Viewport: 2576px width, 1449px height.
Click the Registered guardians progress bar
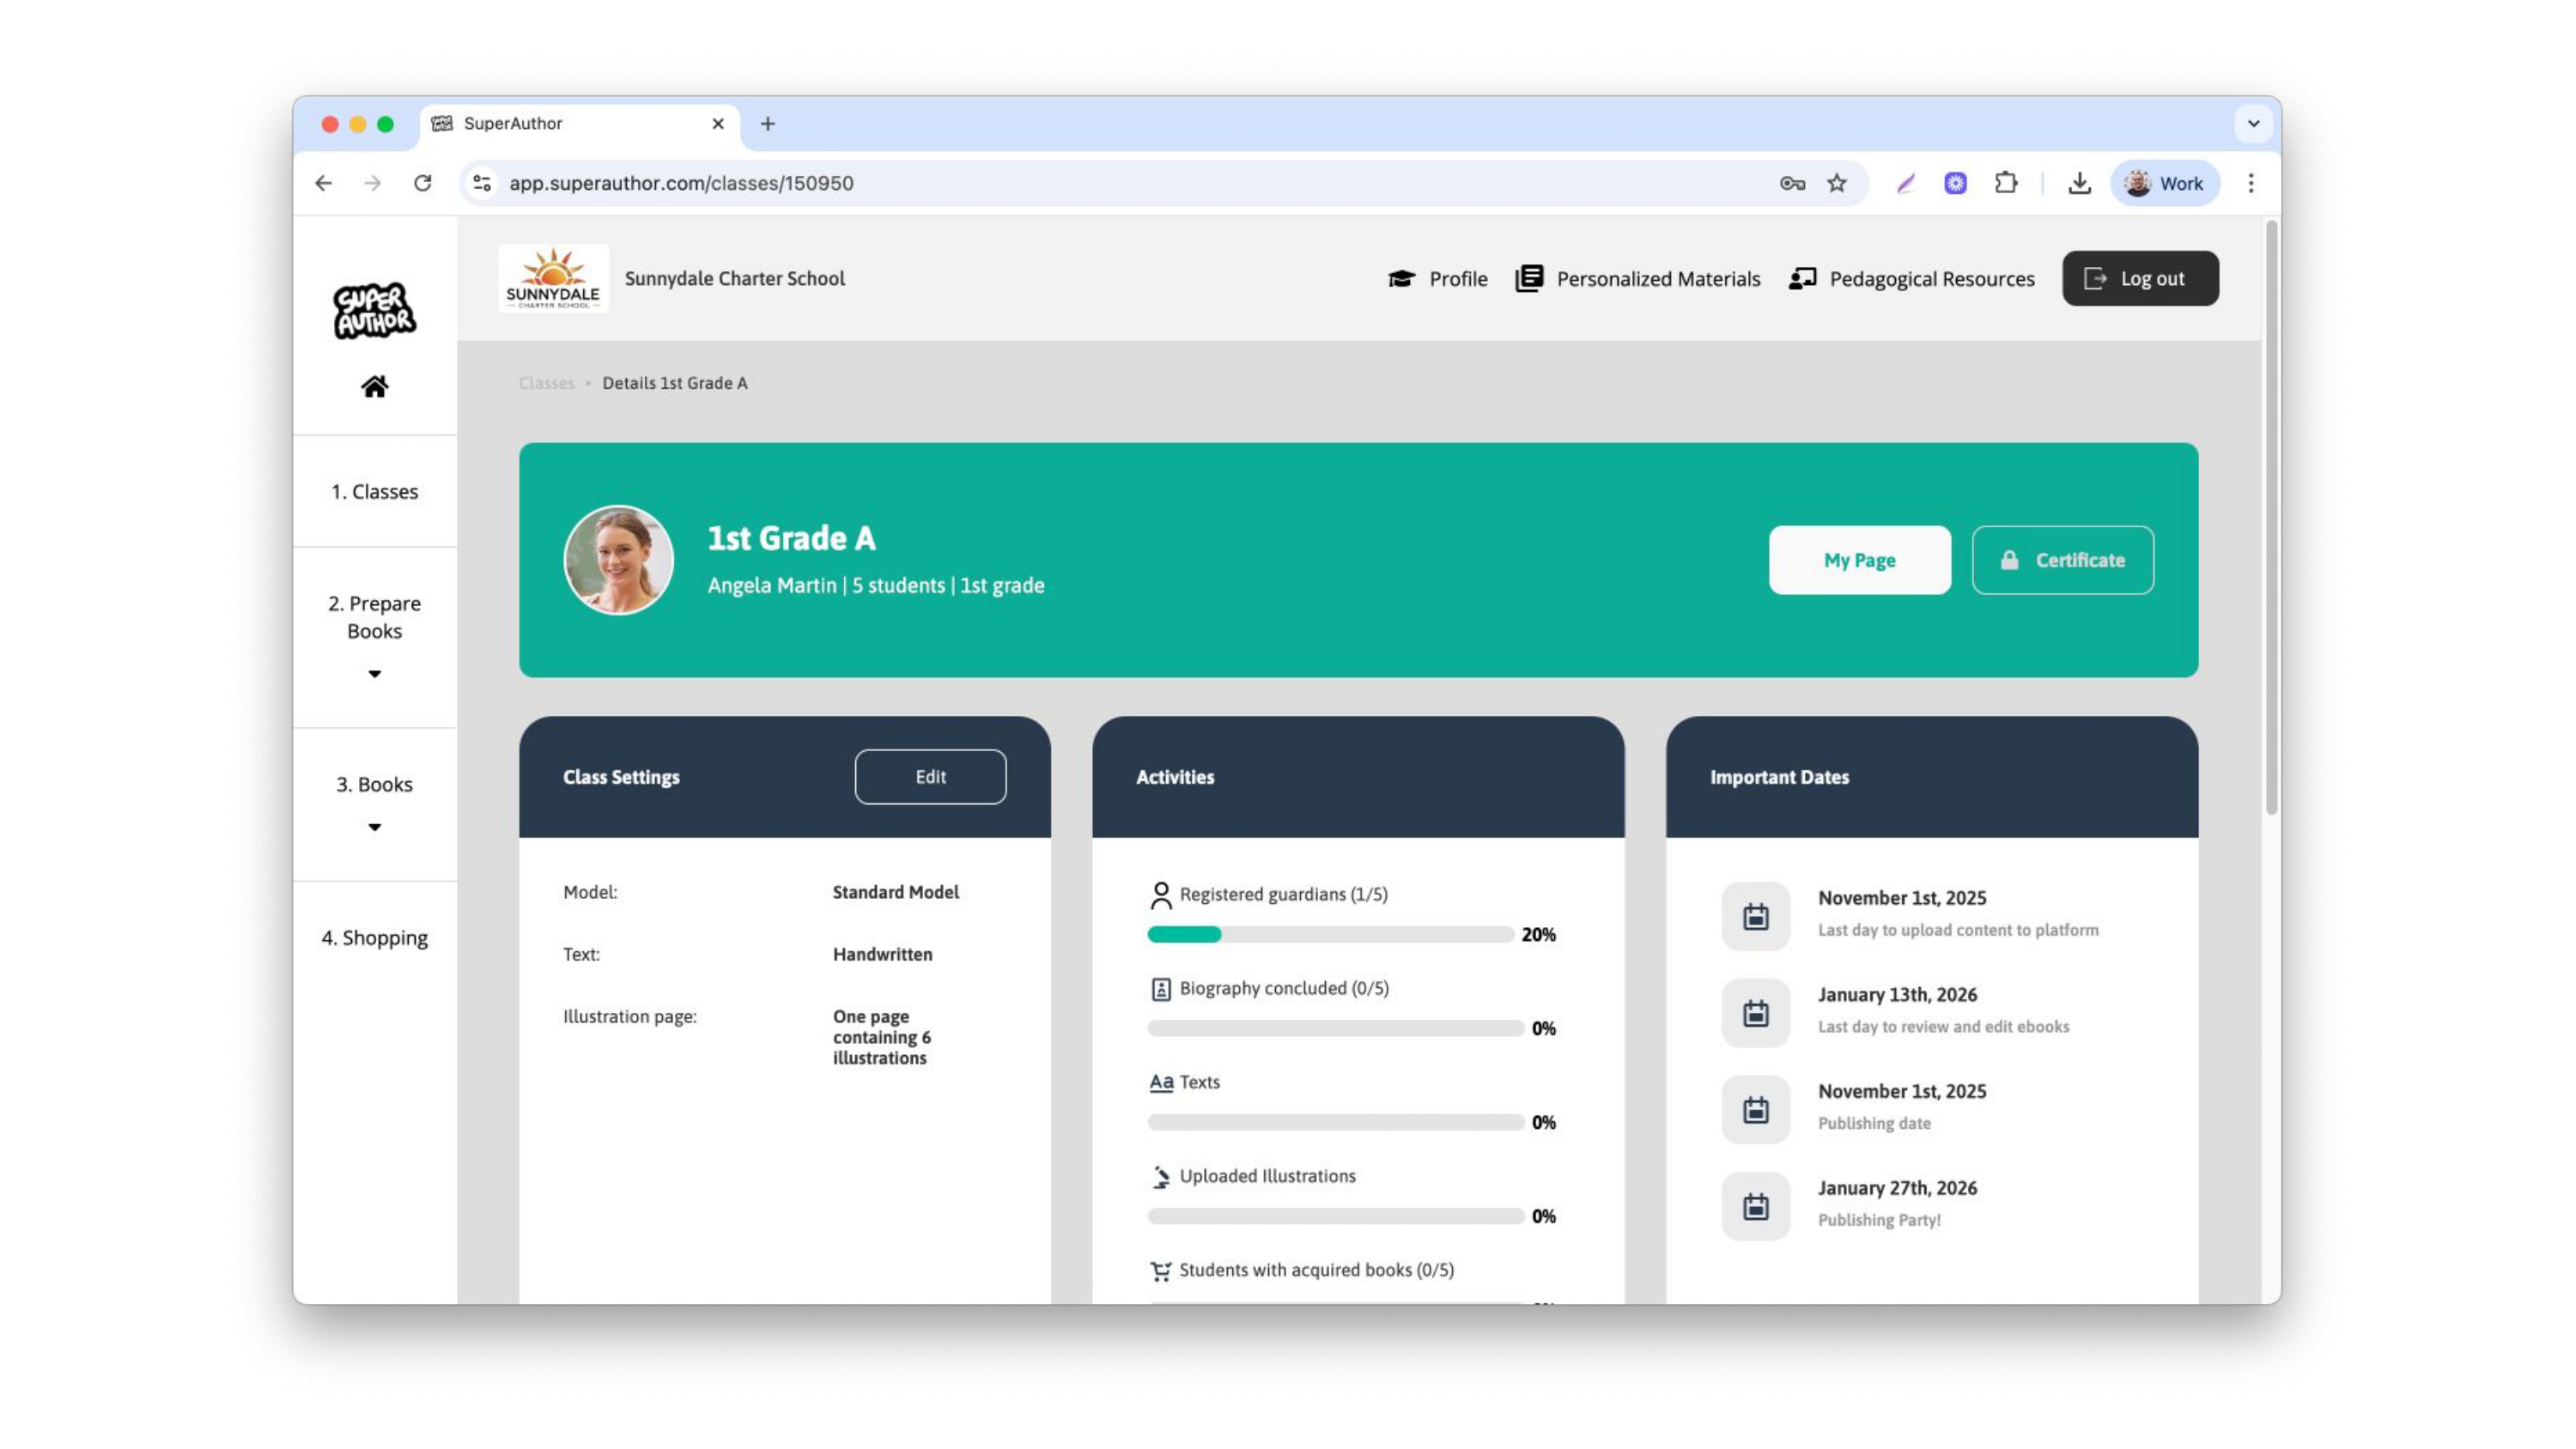coord(1330,934)
